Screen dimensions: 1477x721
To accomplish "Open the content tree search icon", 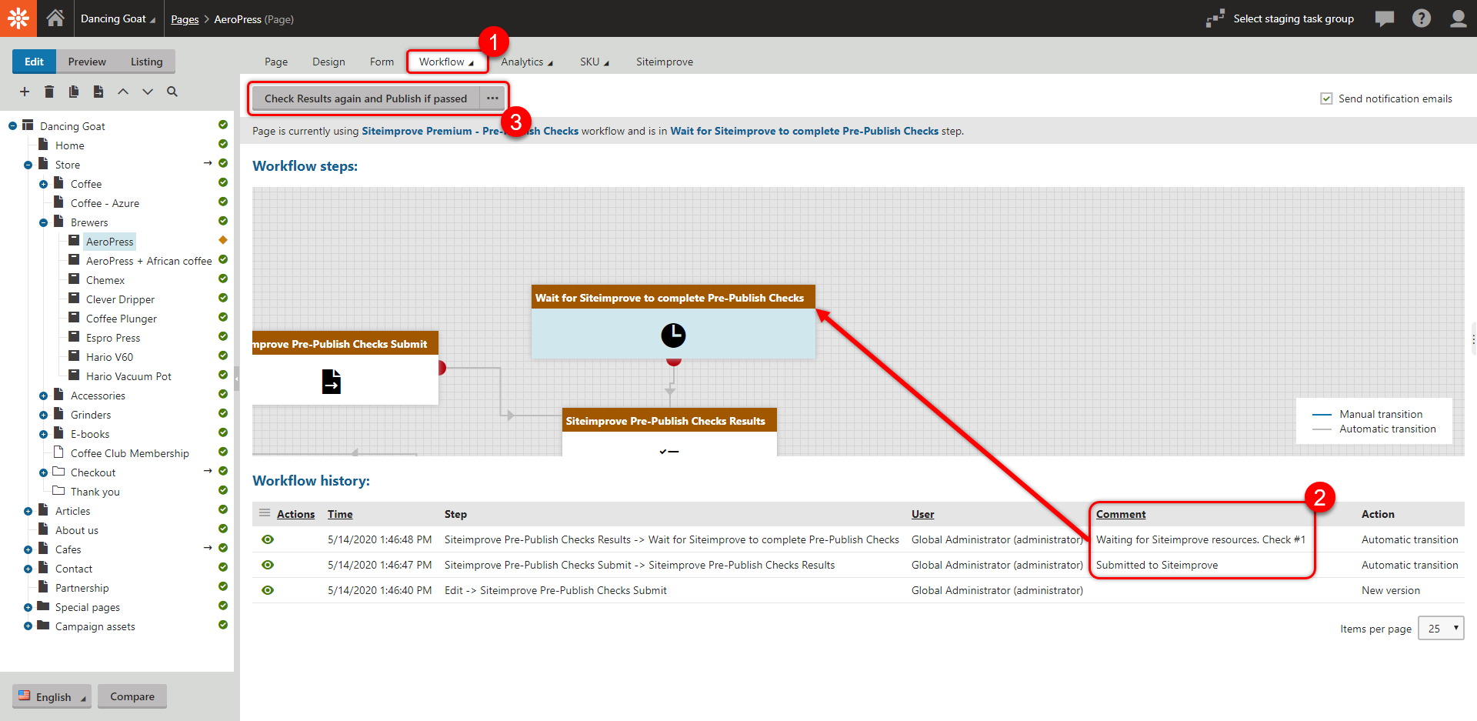I will point(172,92).
